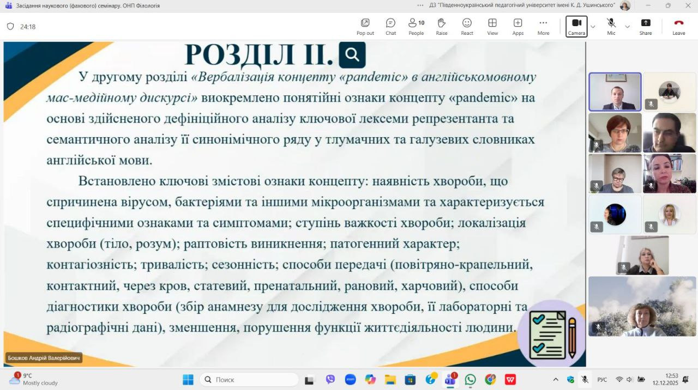The width and height of the screenshot is (698, 390).
Task: Open the meeting Chat panel
Action: 390,26
